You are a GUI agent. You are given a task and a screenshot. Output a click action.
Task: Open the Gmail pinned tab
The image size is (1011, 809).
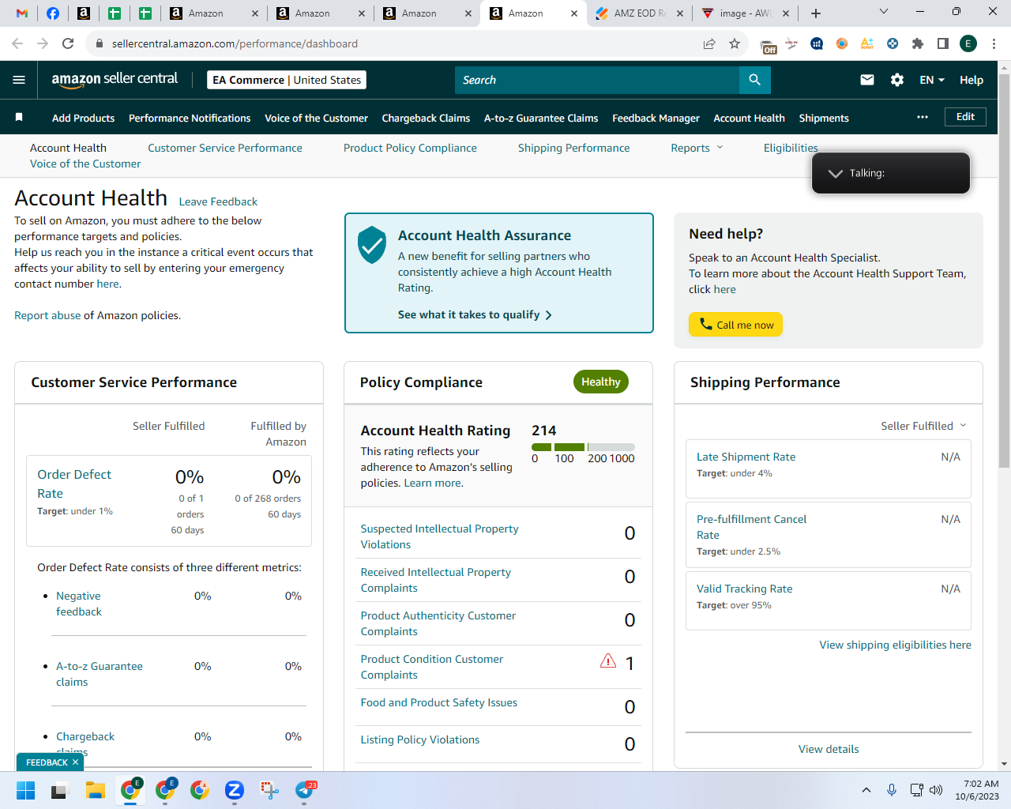22,13
